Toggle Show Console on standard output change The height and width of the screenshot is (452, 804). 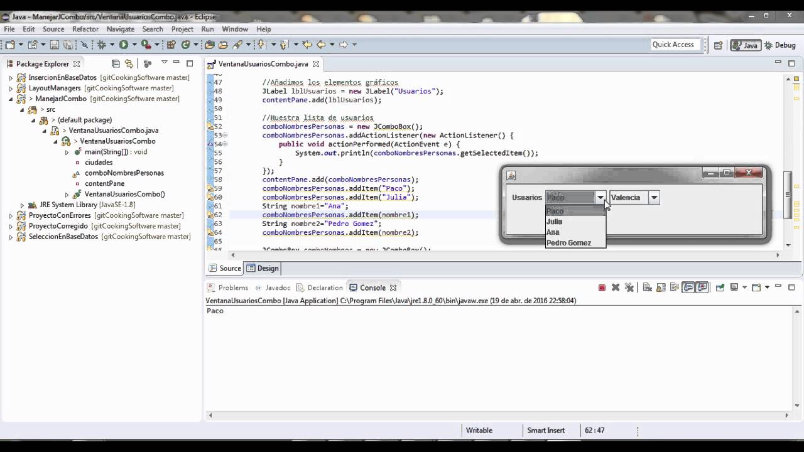[x=688, y=288]
